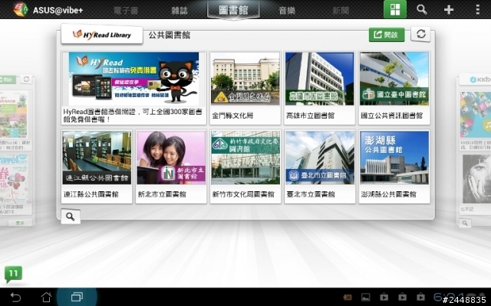The height and width of the screenshot is (306, 491).
Task: Refresh the 公共圖書館 panel
Action: tap(421, 34)
